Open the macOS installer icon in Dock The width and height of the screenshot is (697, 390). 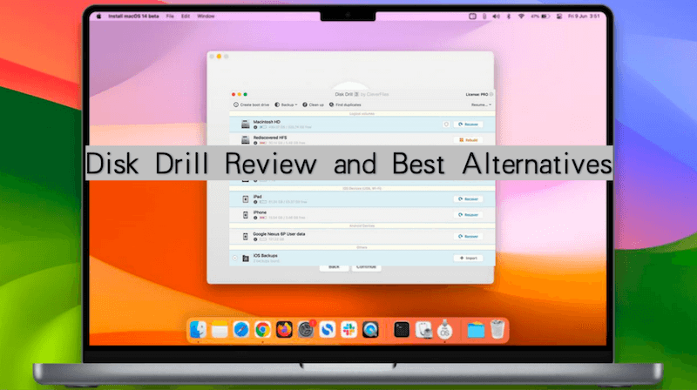[444, 330]
